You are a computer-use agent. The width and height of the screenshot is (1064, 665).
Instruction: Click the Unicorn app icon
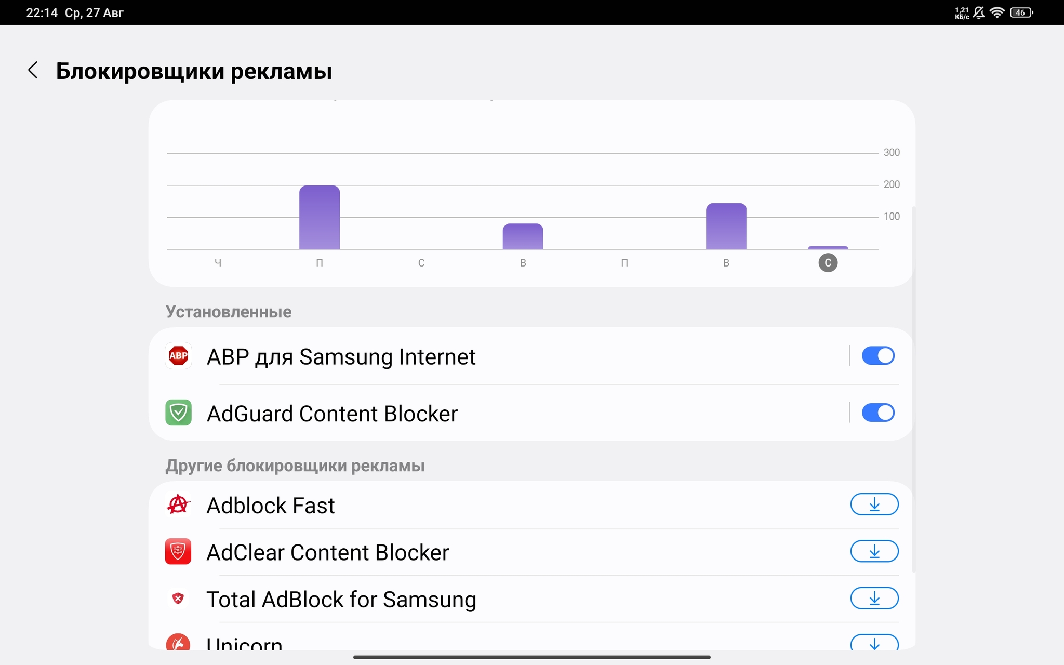coord(178,642)
